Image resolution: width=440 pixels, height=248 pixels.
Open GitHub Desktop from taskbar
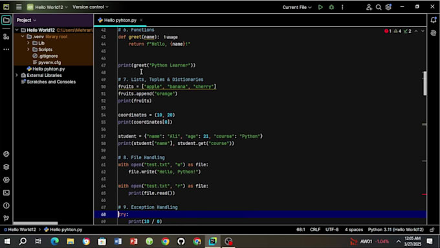181,242
